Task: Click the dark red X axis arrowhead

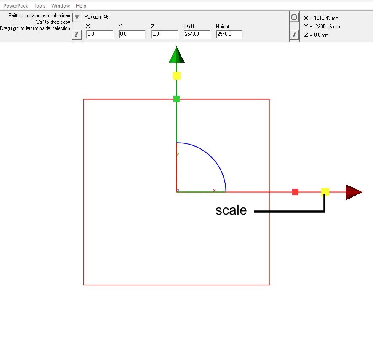Action: [x=354, y=192]
